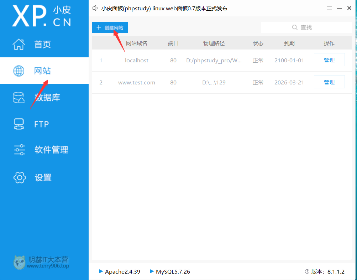Viewport: 357px width, 280px height.
Task: Click the speaker announcement icon
Action: 95,9
